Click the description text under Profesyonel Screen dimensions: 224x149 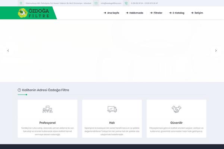(x=47, y=131)
